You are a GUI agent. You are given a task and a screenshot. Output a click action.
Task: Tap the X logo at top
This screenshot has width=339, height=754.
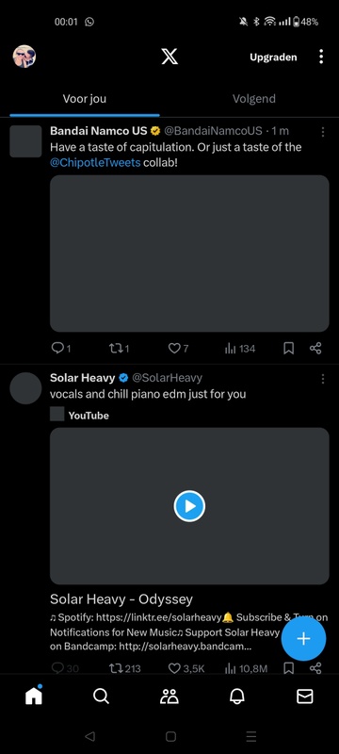[x=169, y=57]
